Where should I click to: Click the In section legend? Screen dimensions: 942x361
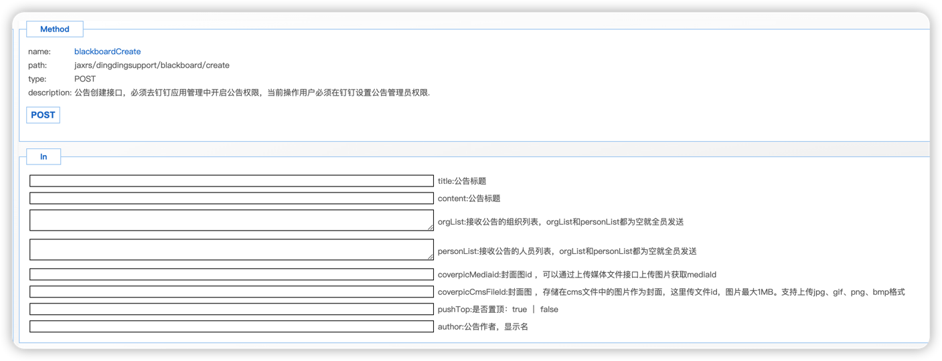pyautogui.click(x=44, y=157)
